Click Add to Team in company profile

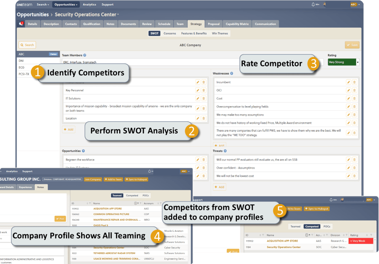pos(114,179)
